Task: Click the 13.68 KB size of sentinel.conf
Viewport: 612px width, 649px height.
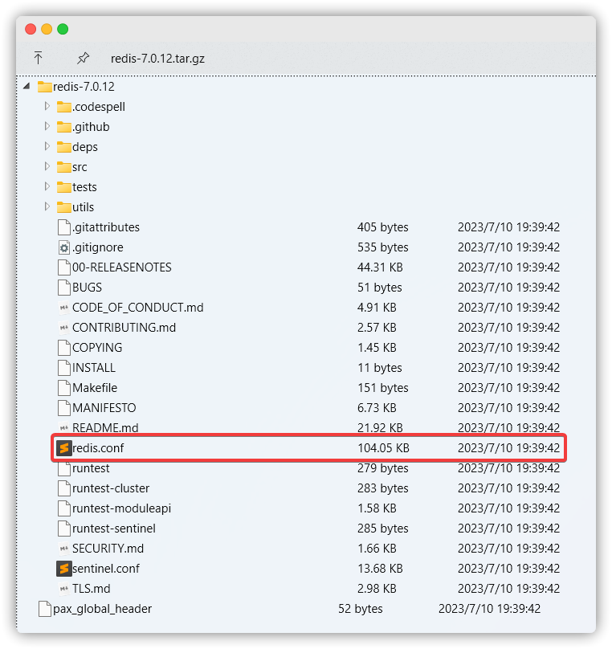Action: tap(380, 569)
